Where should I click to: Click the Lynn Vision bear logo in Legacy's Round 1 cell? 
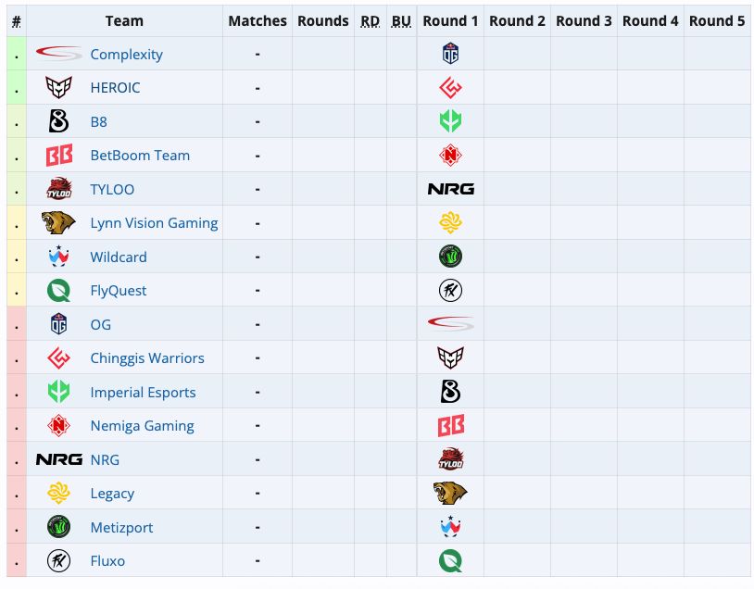click(x=450, y=494)
